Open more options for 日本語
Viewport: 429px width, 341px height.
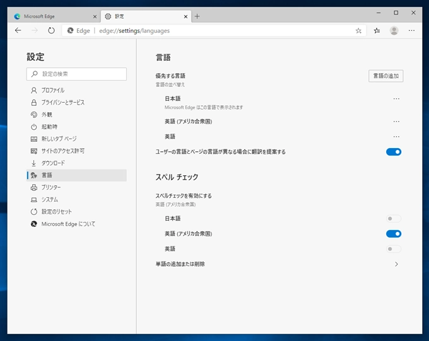396,99
